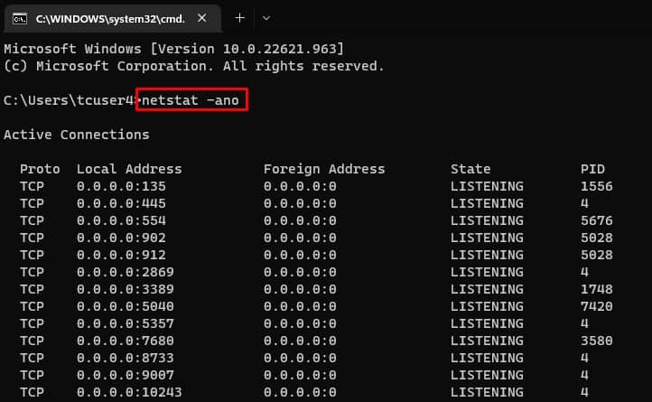This screenshot has height=402, width=652.
Task: Close the cmd.exe tab
Action: (x=202, y=18)
